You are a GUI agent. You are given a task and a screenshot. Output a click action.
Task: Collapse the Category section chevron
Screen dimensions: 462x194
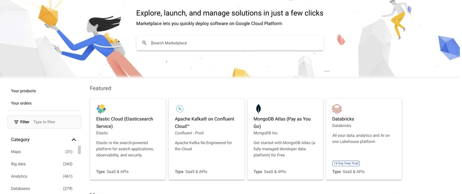(73, 139)
